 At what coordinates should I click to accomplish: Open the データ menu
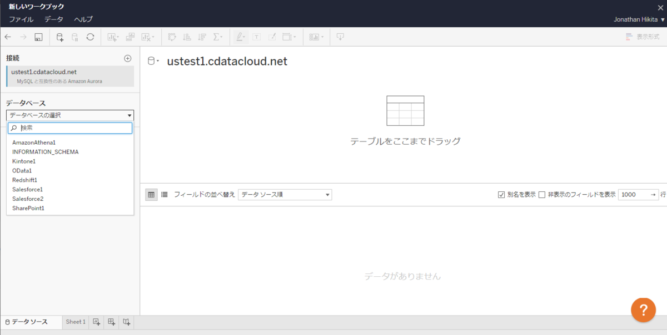pos(53,18)
